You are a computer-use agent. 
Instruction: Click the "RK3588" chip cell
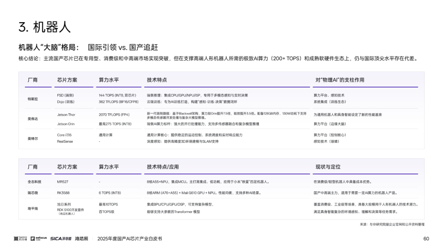(63, 193)
